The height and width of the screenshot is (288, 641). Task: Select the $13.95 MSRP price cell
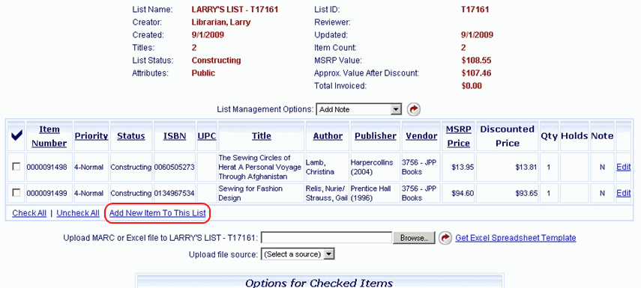[x=458, y=167]
